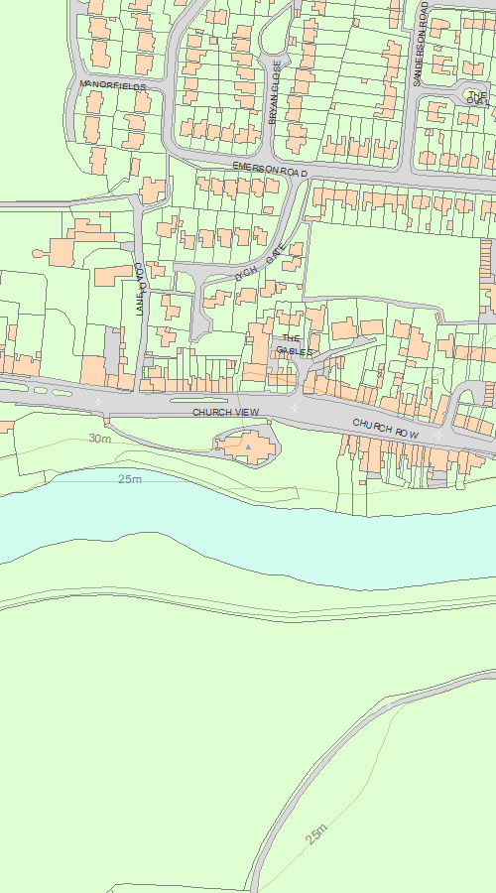This screenshot has width=496, height=893.
Task: Select the MANORFIELDS street label
Action: pyautogui.click(x=113, y=85)
